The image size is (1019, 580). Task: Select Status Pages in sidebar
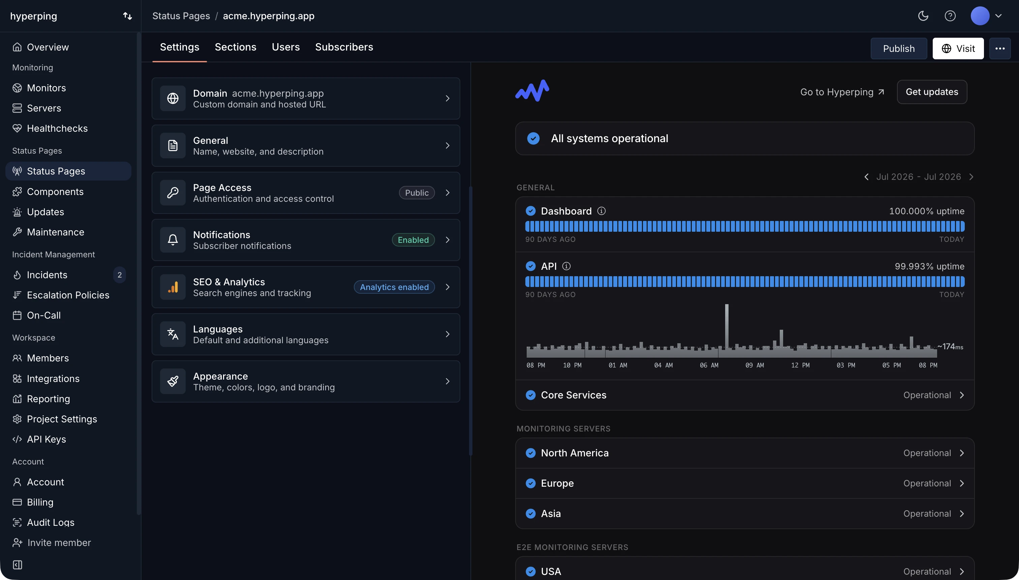click(x=68, y=171)
